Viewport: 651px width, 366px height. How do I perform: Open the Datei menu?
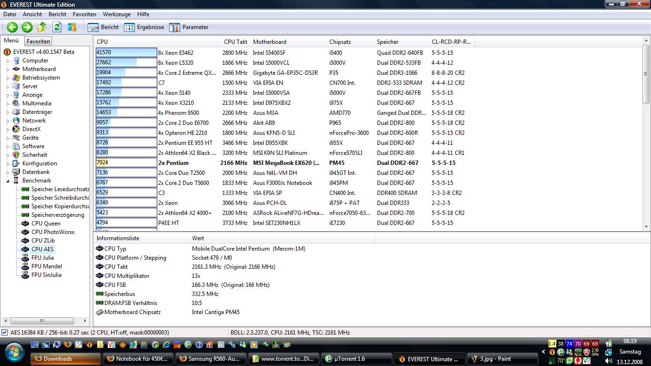[10, 14]
